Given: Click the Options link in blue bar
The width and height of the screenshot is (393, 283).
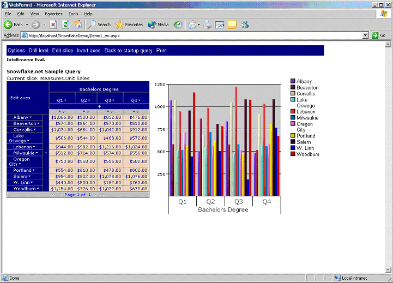Looking at the screenshot, I should [x=16, y=50].
